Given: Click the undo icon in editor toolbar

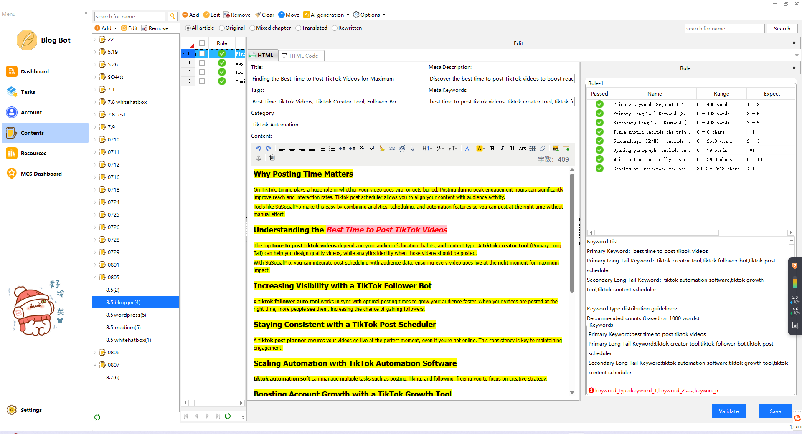Looking at the screenshot, I should coord(258,149).
